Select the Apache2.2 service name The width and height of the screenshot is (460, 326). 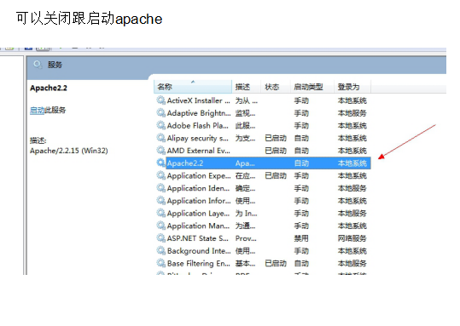coord(185,163)
